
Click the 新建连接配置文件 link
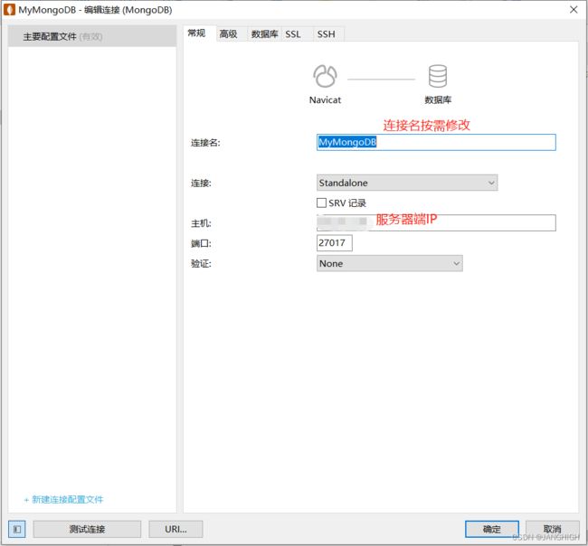[x=63, y=500]
